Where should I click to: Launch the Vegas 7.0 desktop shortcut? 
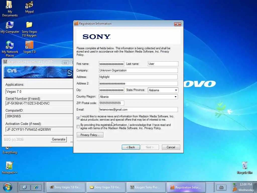click(29, 47)
